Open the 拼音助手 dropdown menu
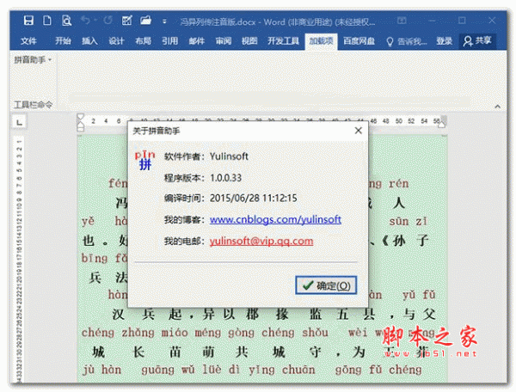The image size is (516, 392). 33,60
